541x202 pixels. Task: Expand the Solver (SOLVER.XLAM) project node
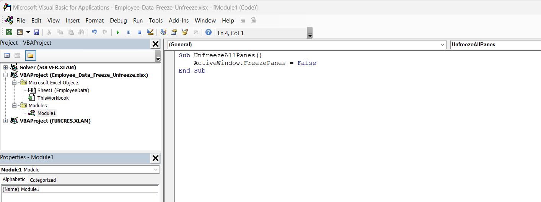click(x=5, y=68)
